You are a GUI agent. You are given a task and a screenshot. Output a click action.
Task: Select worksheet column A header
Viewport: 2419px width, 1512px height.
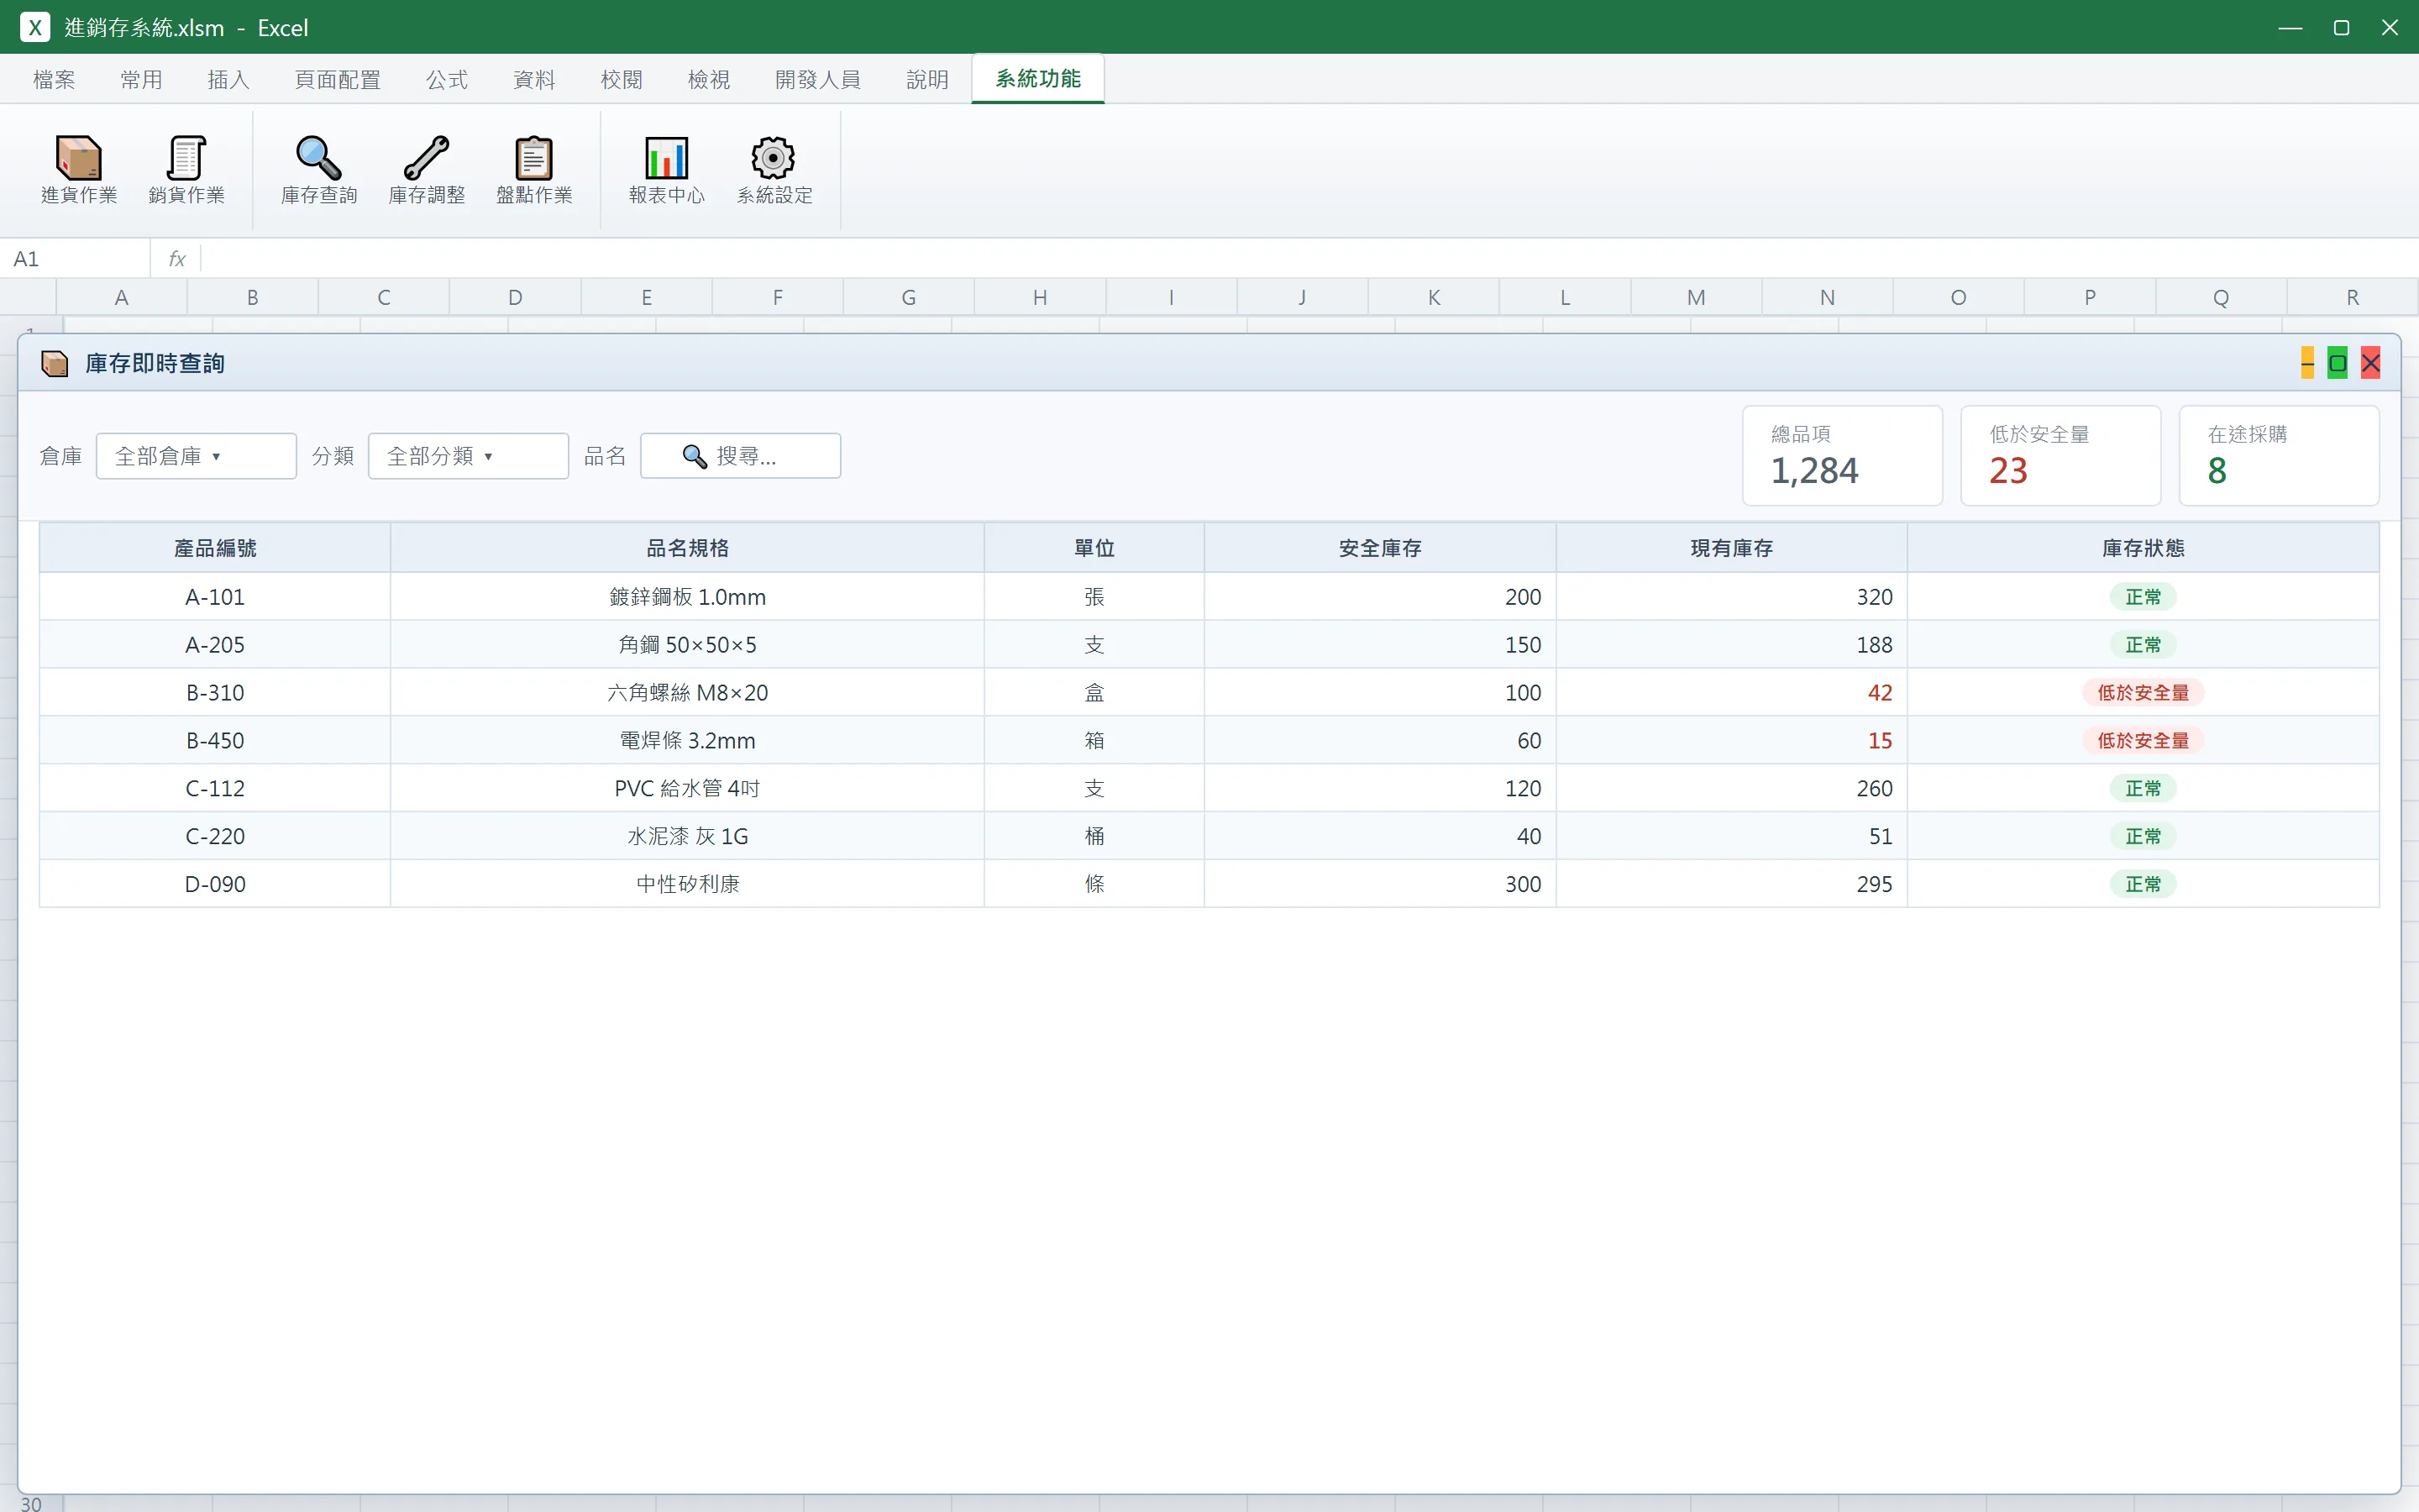tap(121, 297)
